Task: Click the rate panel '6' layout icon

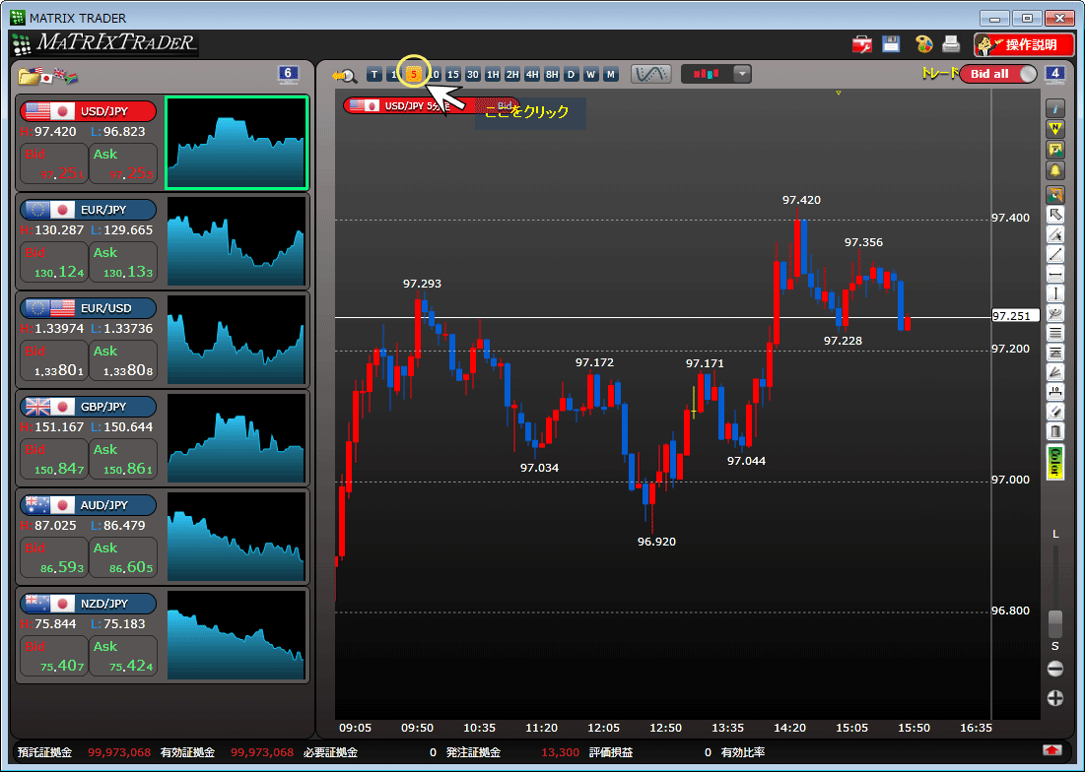Action: pos(288,74)
